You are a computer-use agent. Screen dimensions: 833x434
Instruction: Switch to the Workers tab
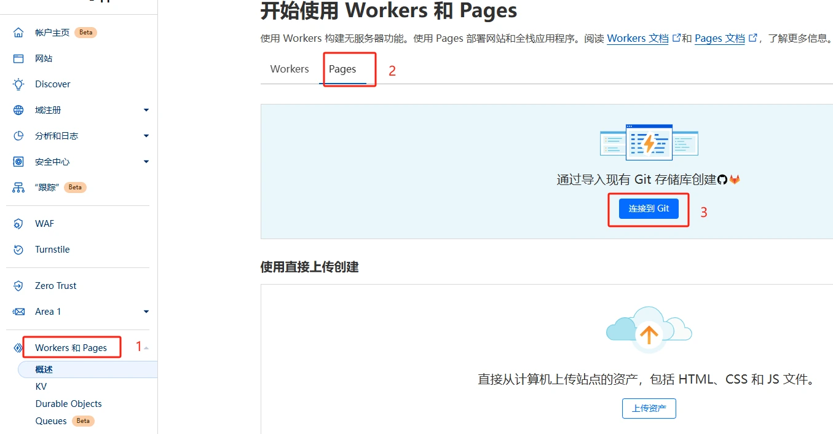(x=290, y=69)
